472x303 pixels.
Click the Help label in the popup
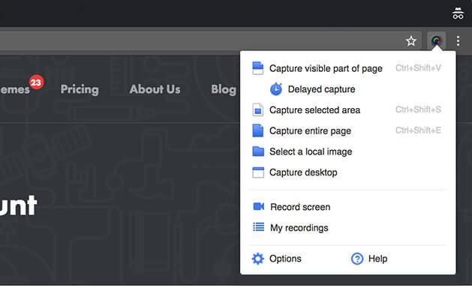click(377, 259)
